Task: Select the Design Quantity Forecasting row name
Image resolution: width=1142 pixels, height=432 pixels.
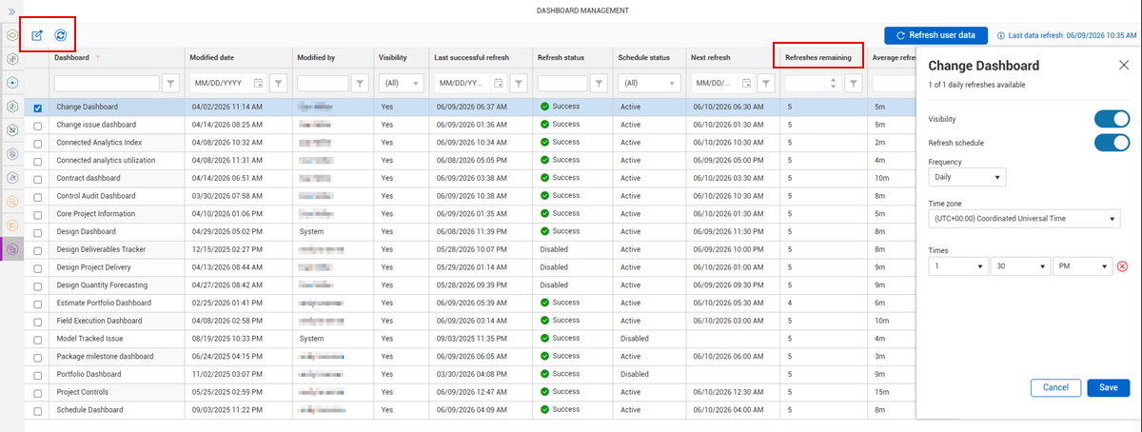Action: (x=102, y=285)
